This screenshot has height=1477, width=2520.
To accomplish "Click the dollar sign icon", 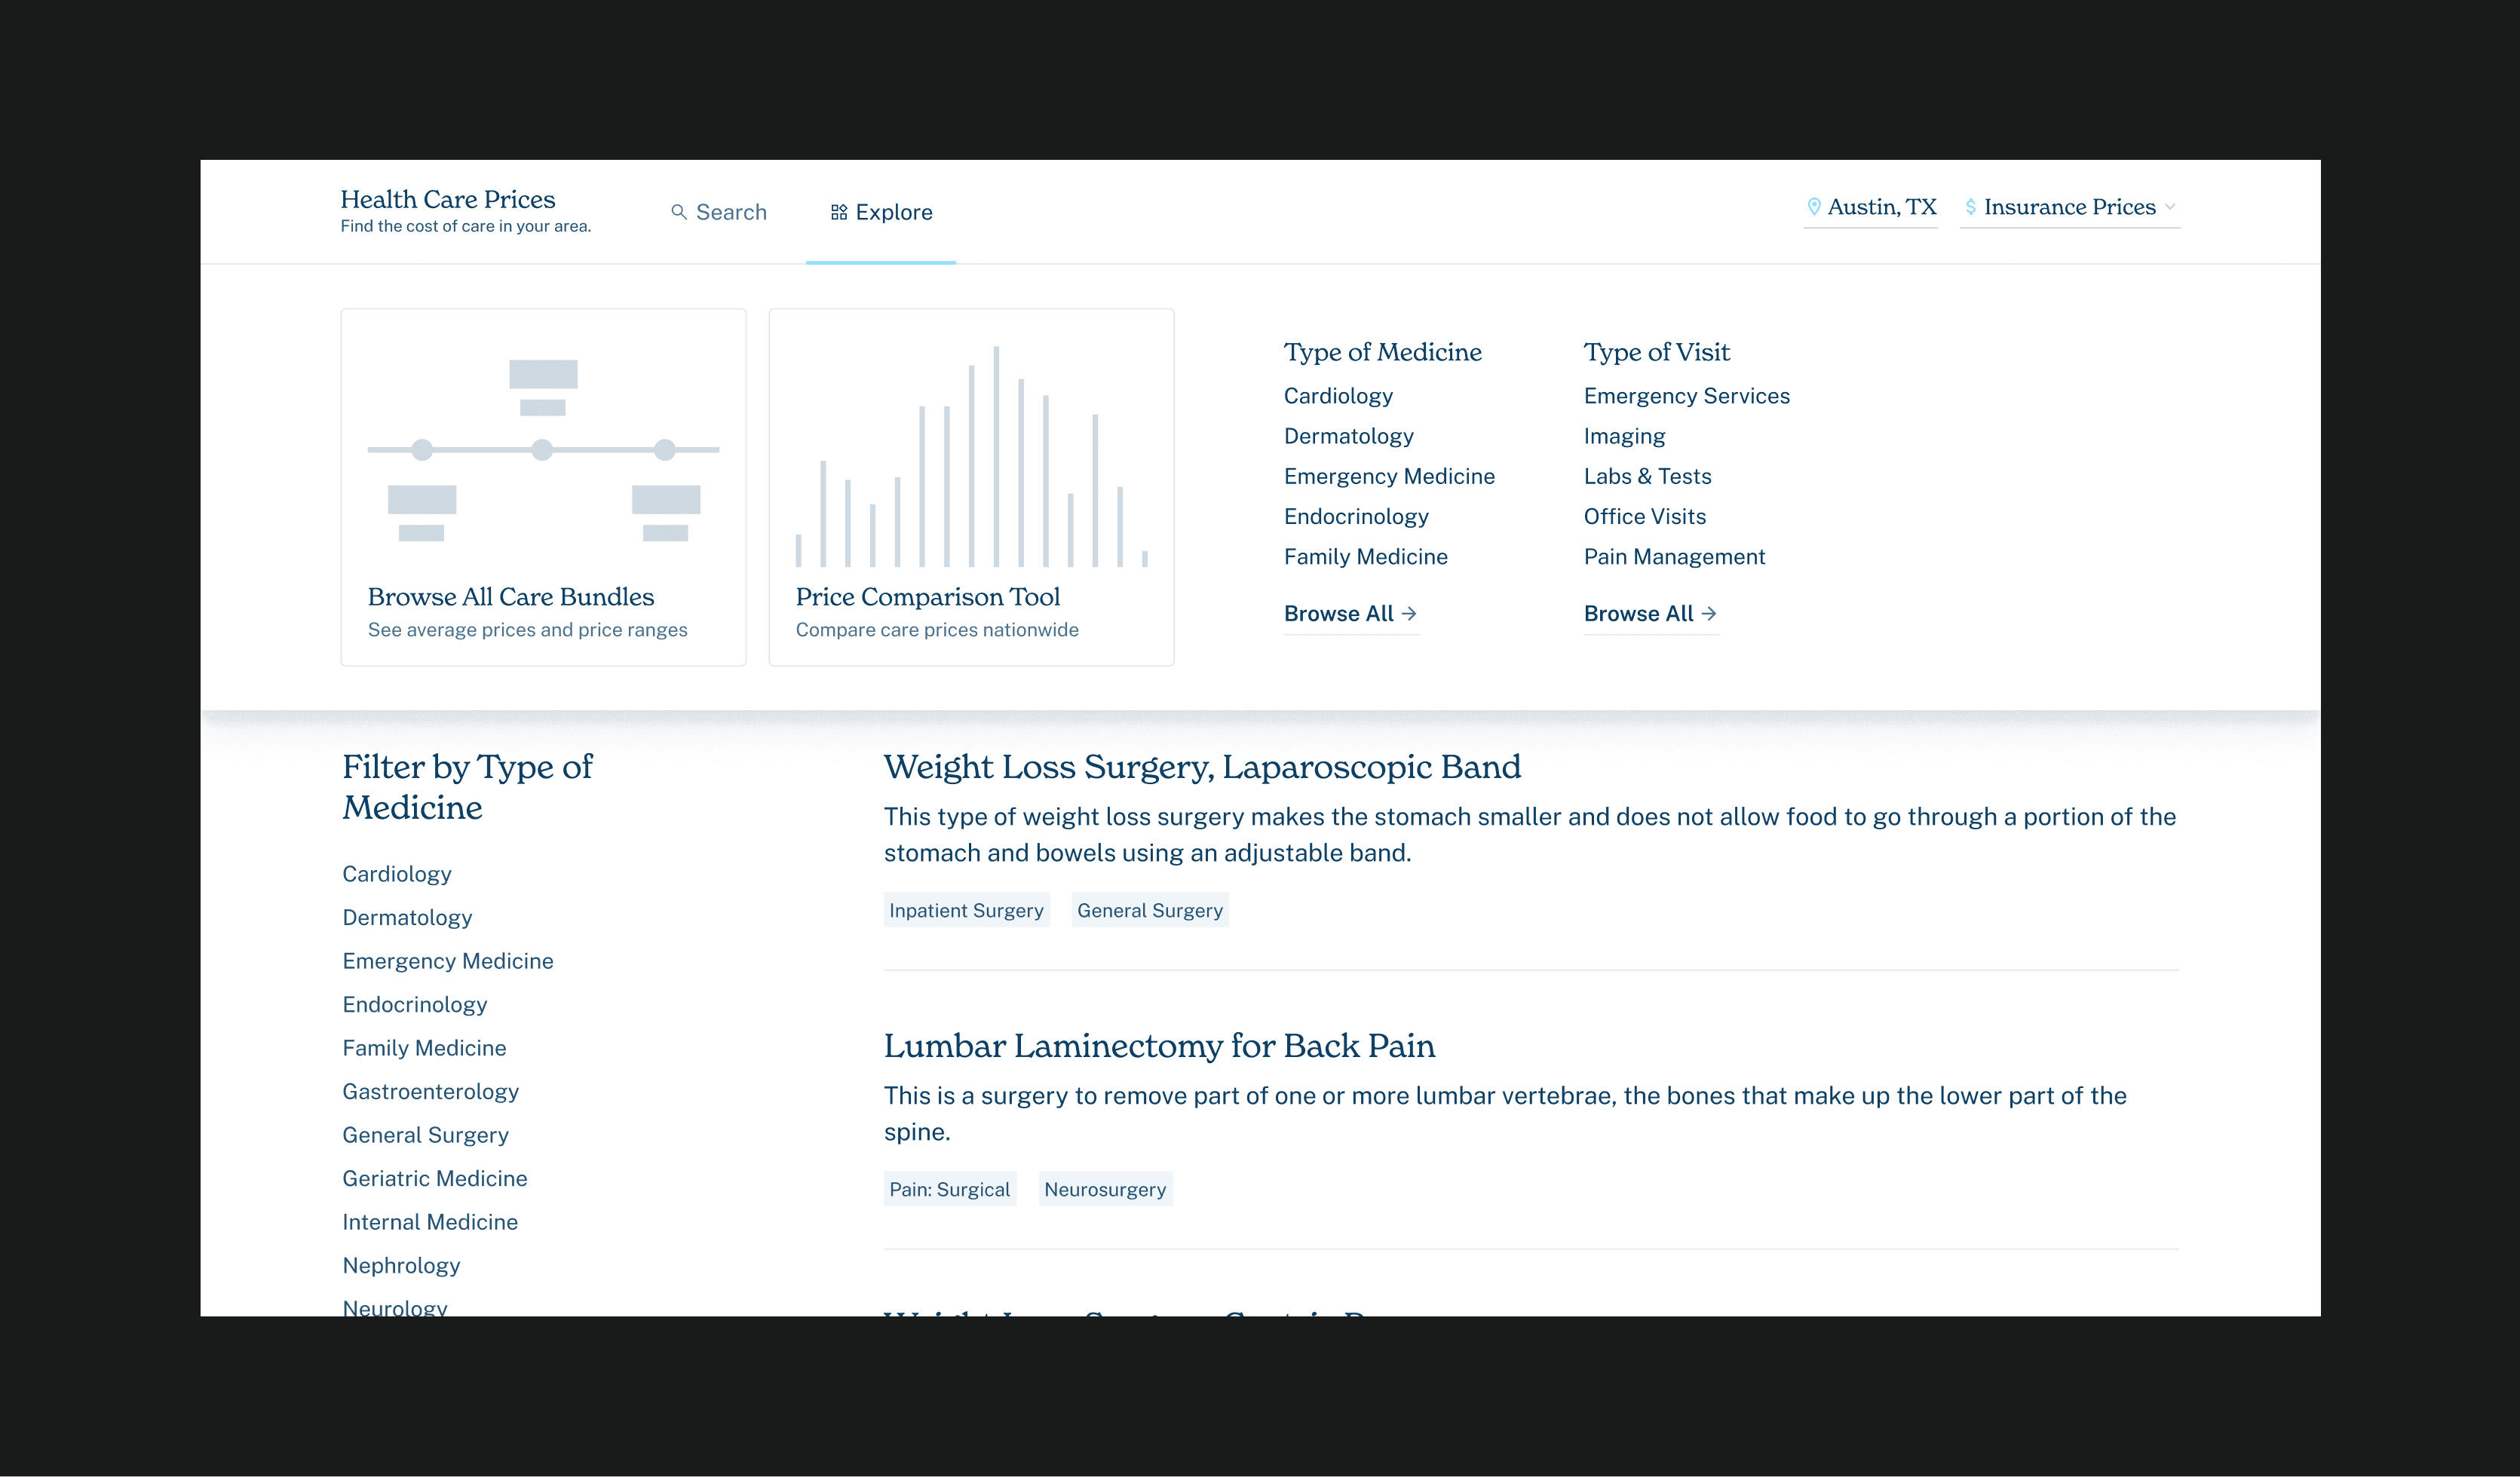I will pyautogui.click(x=1970, y=207).
